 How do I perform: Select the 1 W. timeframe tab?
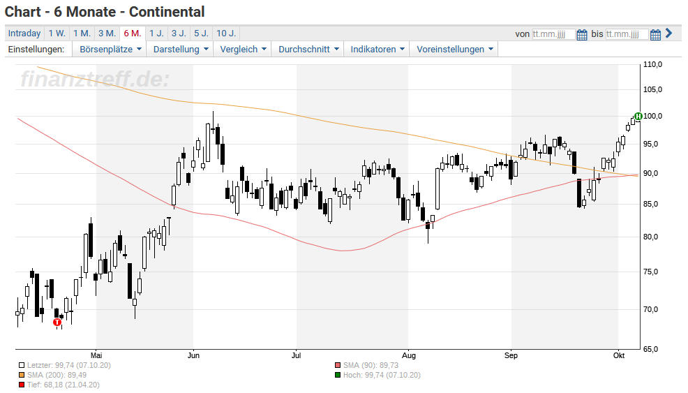point(57,34)
